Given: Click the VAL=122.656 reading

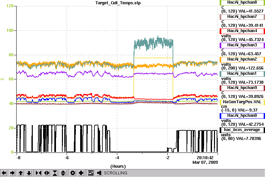Looking at the screenshot, I should click(x=251, y=68).
